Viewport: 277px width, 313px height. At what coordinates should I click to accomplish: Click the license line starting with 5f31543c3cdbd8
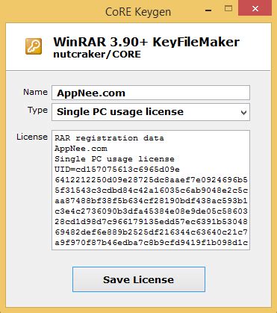[x=151, y=190]
